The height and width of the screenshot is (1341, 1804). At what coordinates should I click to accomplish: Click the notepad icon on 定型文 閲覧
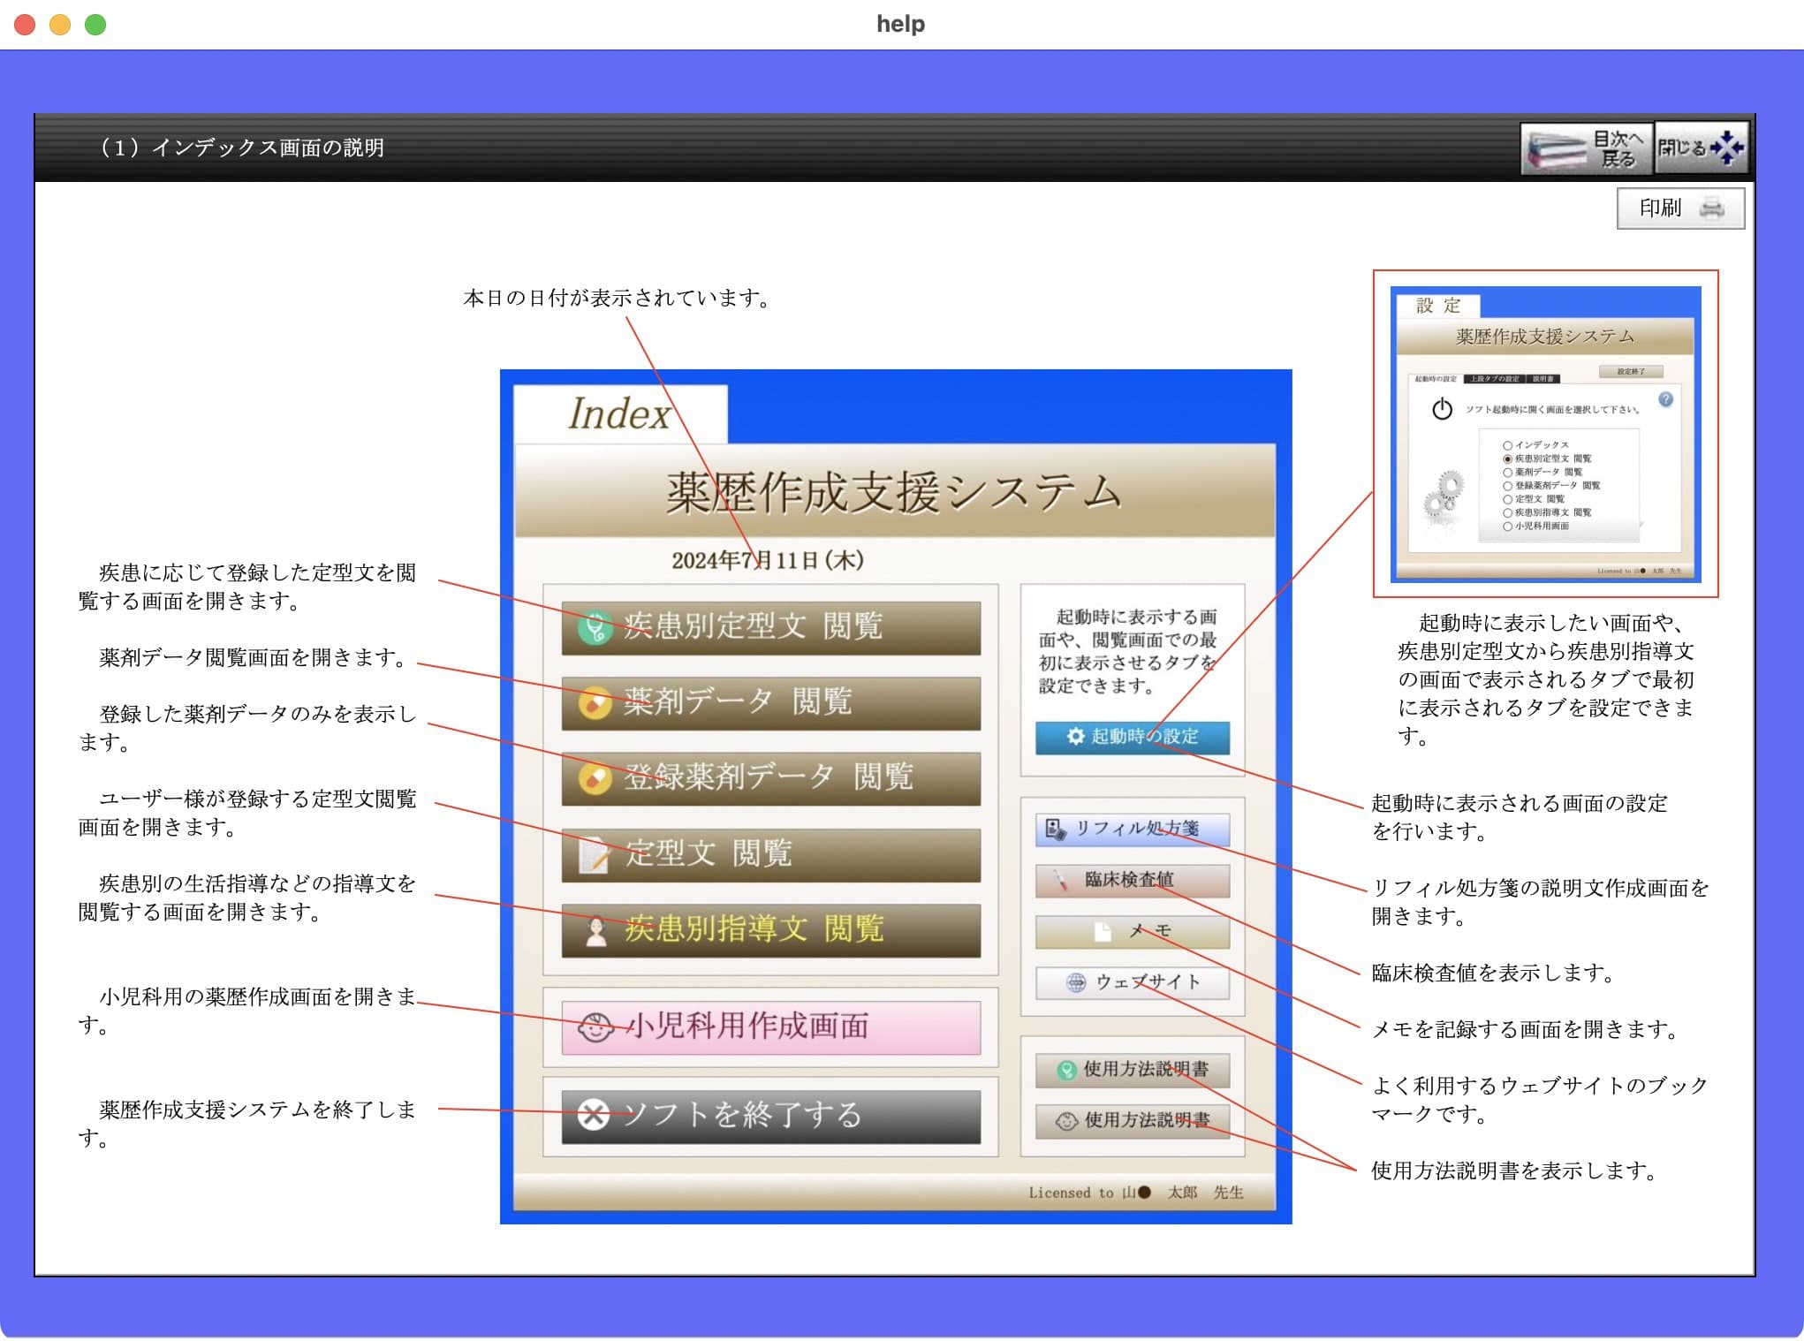coord(594,854)
